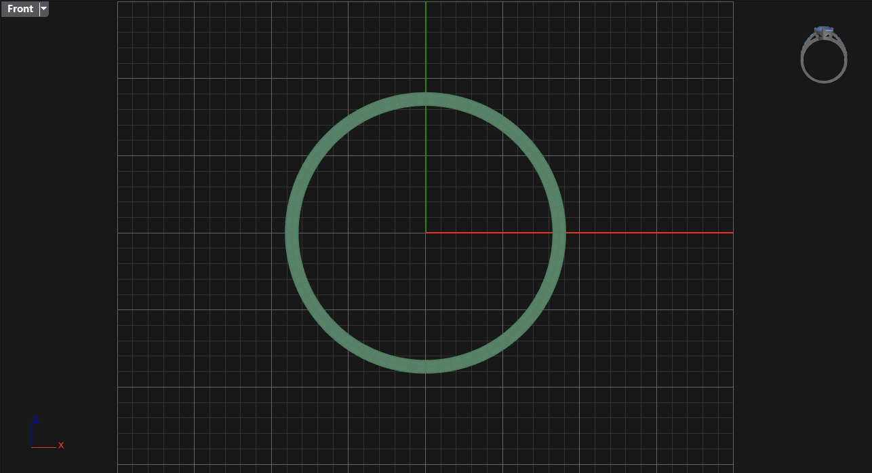Click the XZ world axis icon
This screenshot has width=872, height=473.
46,433
